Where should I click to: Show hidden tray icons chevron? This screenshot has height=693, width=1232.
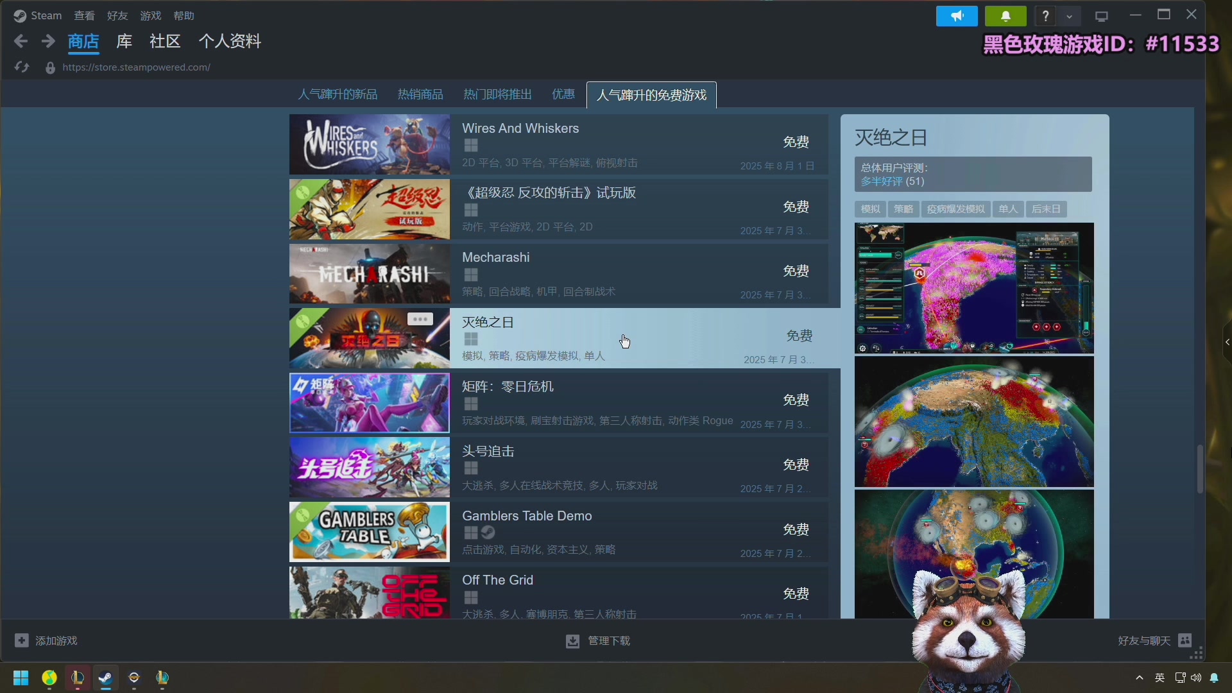pyautogui.click(x=1140, y=678)
